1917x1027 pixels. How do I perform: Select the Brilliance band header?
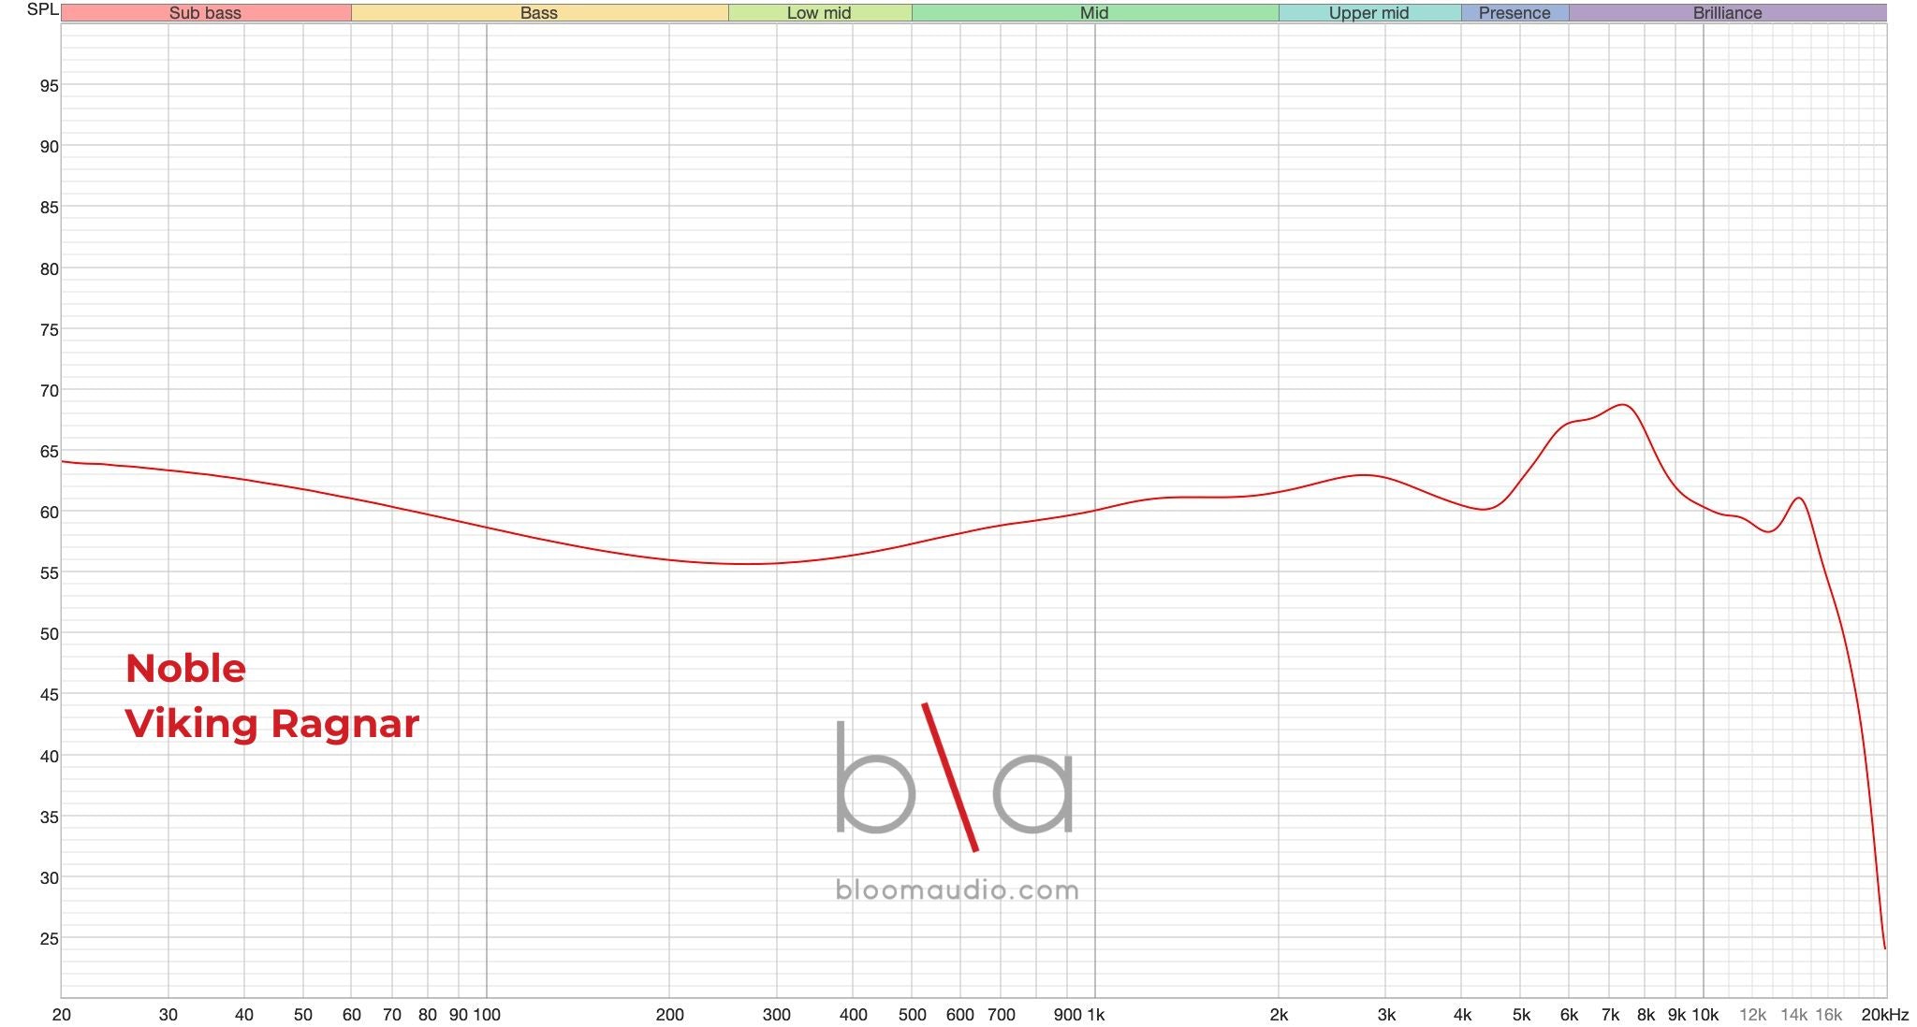click(1727, 13)
